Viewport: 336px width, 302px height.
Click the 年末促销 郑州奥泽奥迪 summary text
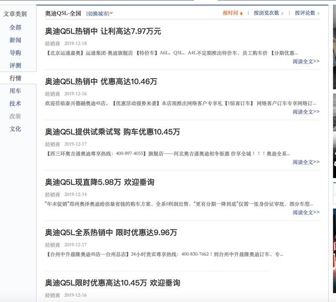tap(179, 204)
